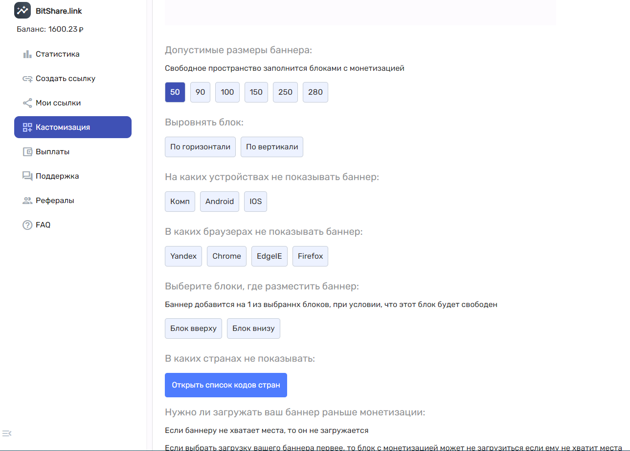Choose По вертикали alignment
This screenshot has height=451, width=630.
point(272,147)
